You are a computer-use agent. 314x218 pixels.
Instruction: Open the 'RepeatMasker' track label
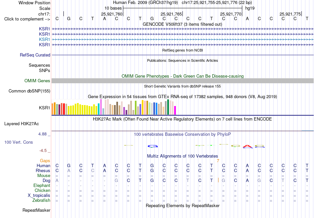point(36,210)
